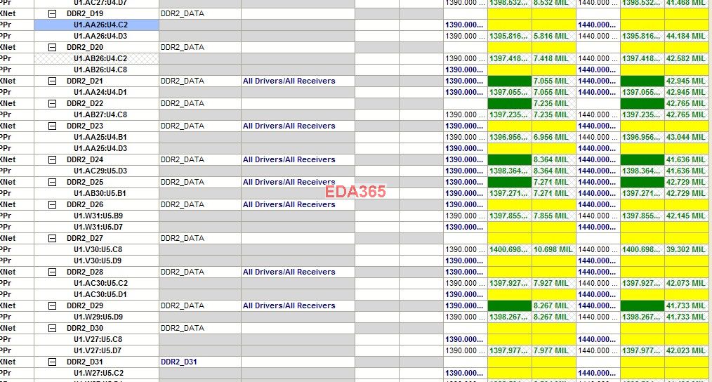Click the 42.582 MIL margin value

[x=685, y=58]
